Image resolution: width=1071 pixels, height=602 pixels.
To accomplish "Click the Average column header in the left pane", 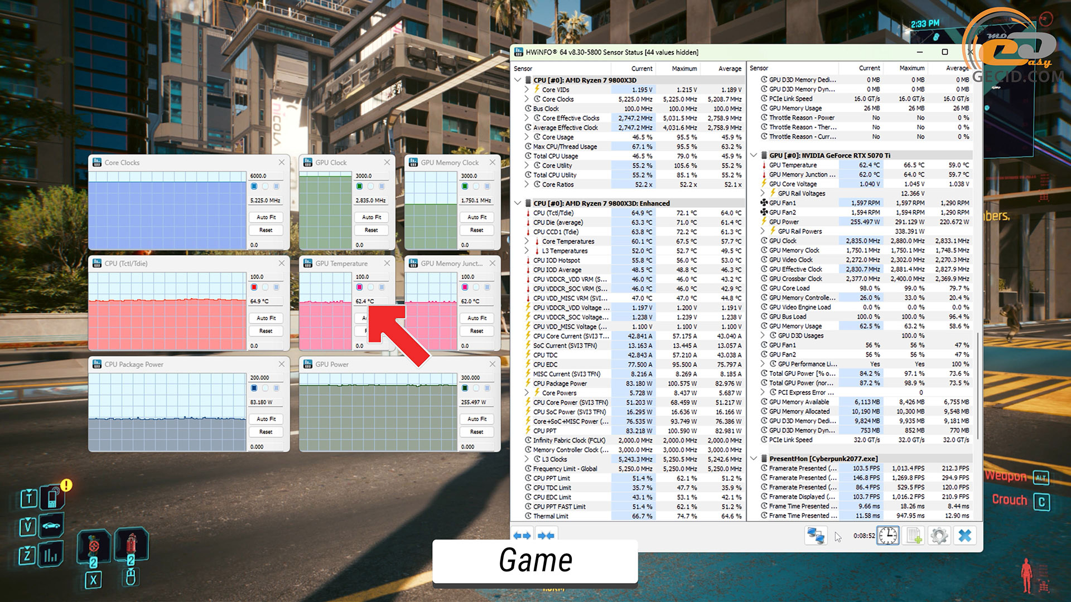I will (x=730, y=69).
